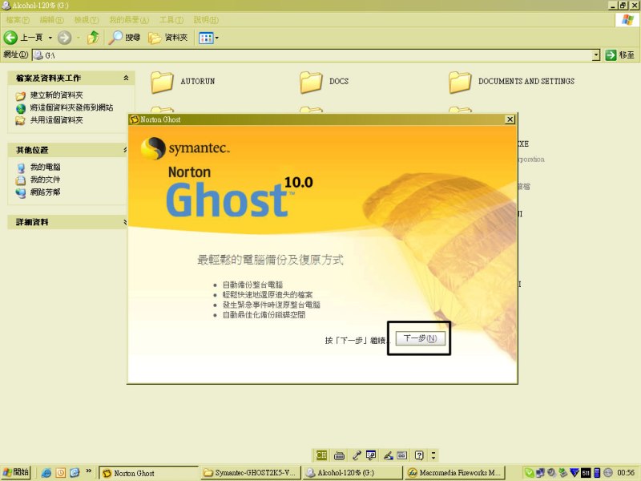This screenshot has height=481, width=641.
Task: Switch to Symantec-GHOST2K5 taskbar button
Action: click(251, 473)
